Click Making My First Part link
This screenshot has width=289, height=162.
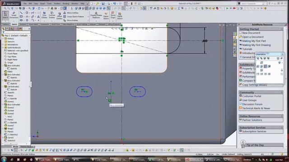point(254,41)
